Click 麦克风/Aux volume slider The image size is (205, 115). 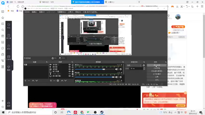tap(95, 69)
